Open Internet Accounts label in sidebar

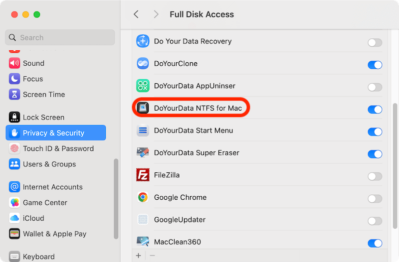pos(53,187)
